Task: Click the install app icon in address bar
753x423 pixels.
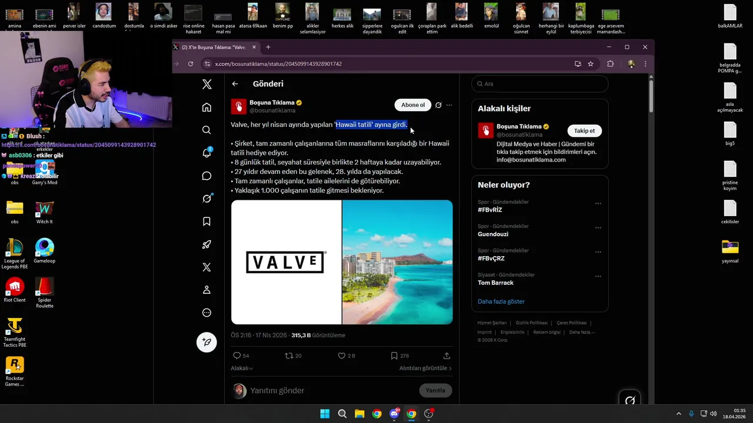Action: pyautogui.click(x=578, y=63)
